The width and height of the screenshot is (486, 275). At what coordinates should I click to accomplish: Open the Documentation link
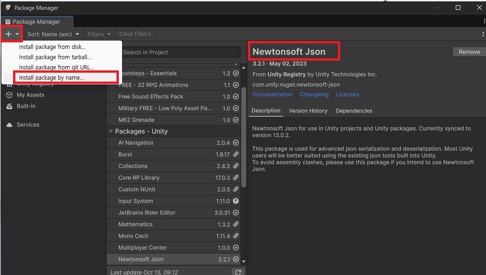pyautogui.click(x=273, y=94)
